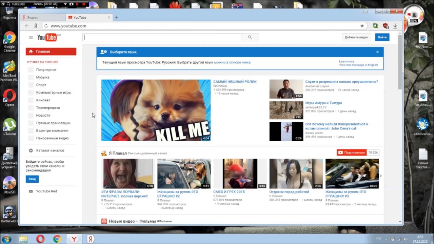Open a new browser tab with plus

[x=116, y=17]
